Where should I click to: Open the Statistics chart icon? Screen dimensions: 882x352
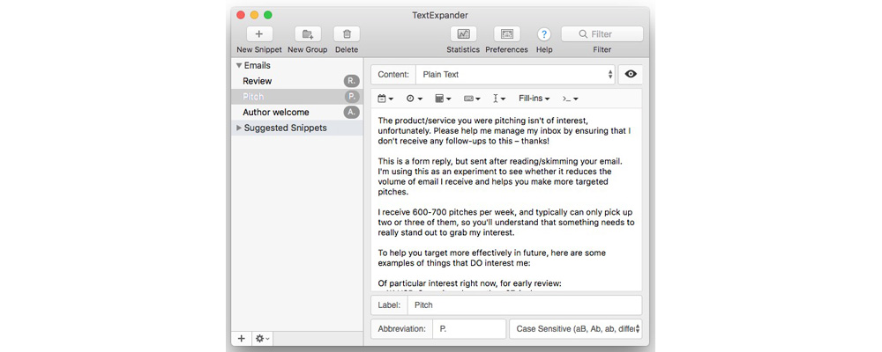[463, 34]
